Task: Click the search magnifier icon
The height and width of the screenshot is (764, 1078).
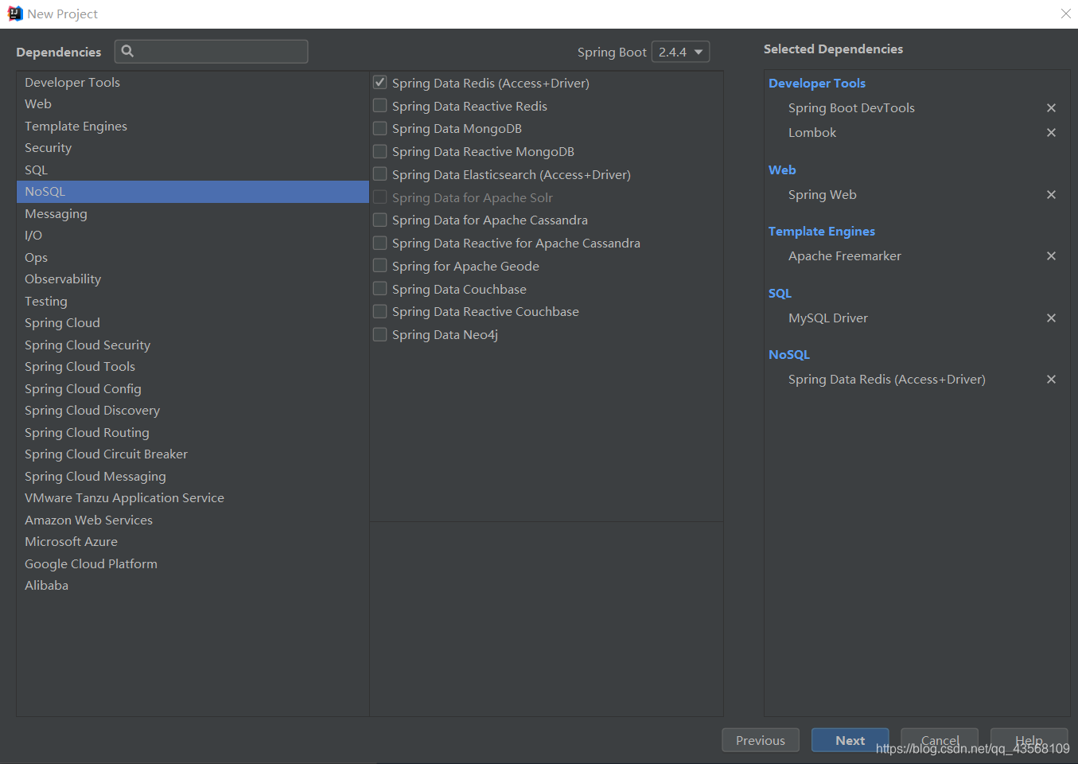Action: (x=127, y=51)
